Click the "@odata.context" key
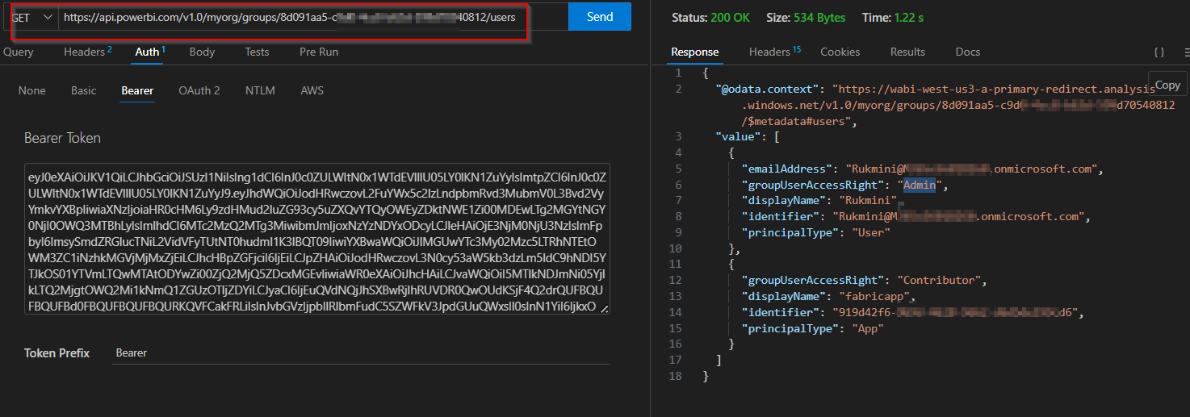 767,90
